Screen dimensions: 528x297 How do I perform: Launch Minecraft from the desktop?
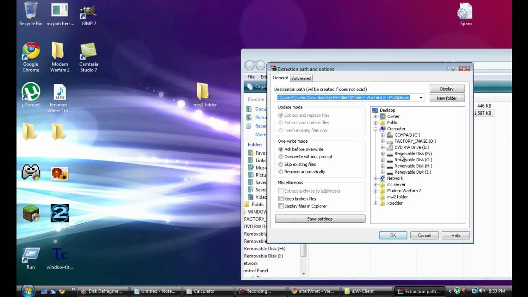(31, 217)
